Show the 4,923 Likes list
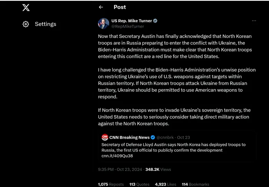This screenshot has height=187, width=269. tap(165, 184)
